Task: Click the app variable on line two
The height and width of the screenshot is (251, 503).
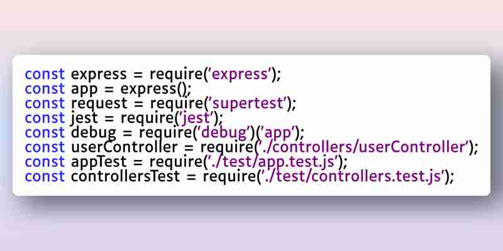Action: click(x=84, y=90)
